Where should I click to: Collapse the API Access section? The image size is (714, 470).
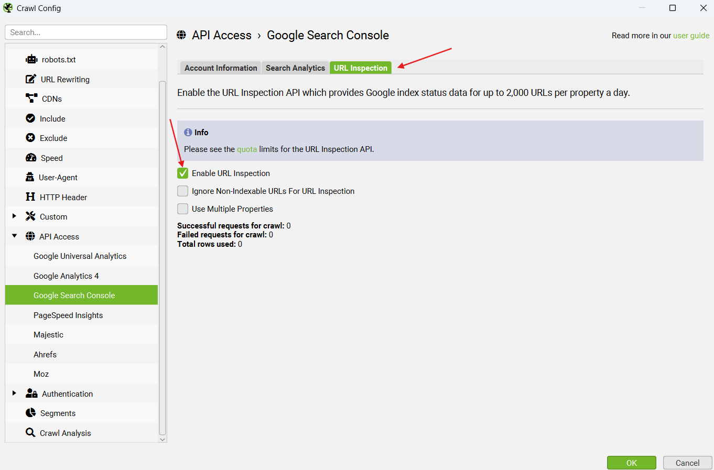pyautogui.click(x=14, y=236)
